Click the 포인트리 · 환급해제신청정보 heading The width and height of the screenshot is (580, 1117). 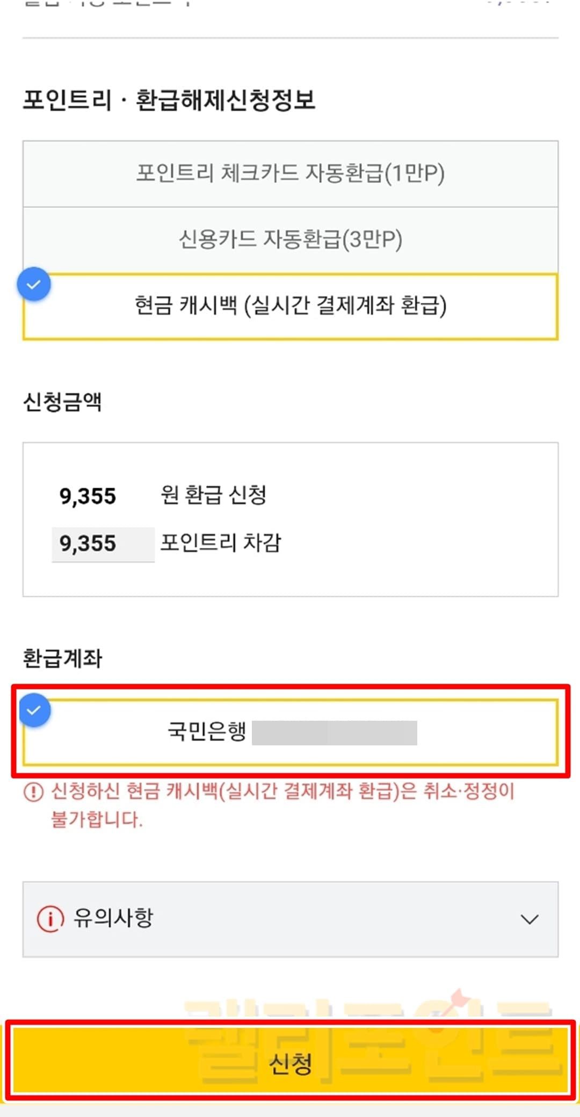(x=169, y=100)
